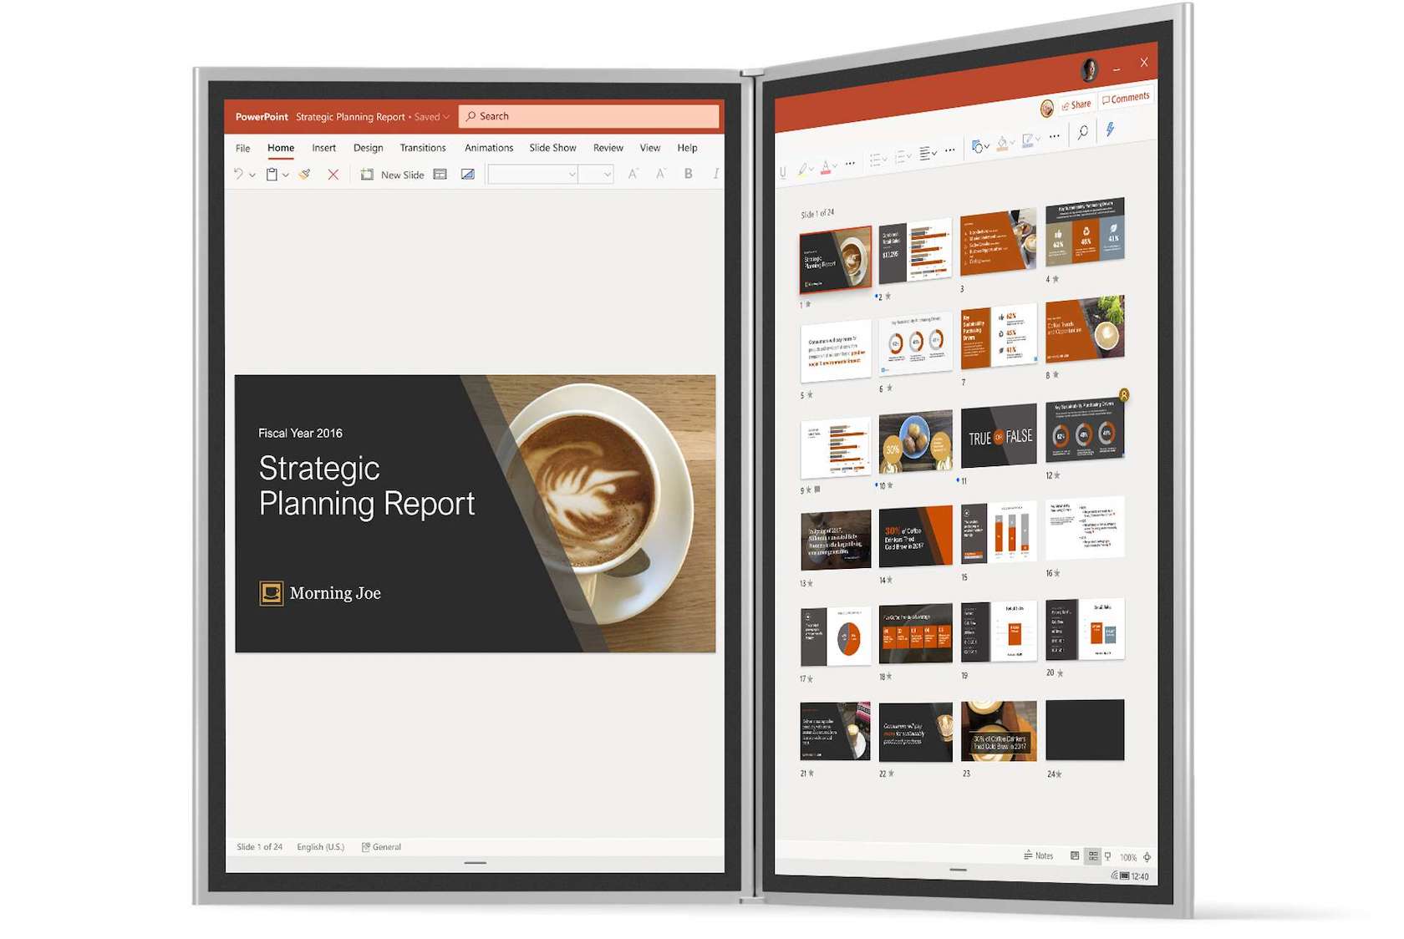Open more drawing options ellipsis
1404x939 pixels.
coord(1055,136)
